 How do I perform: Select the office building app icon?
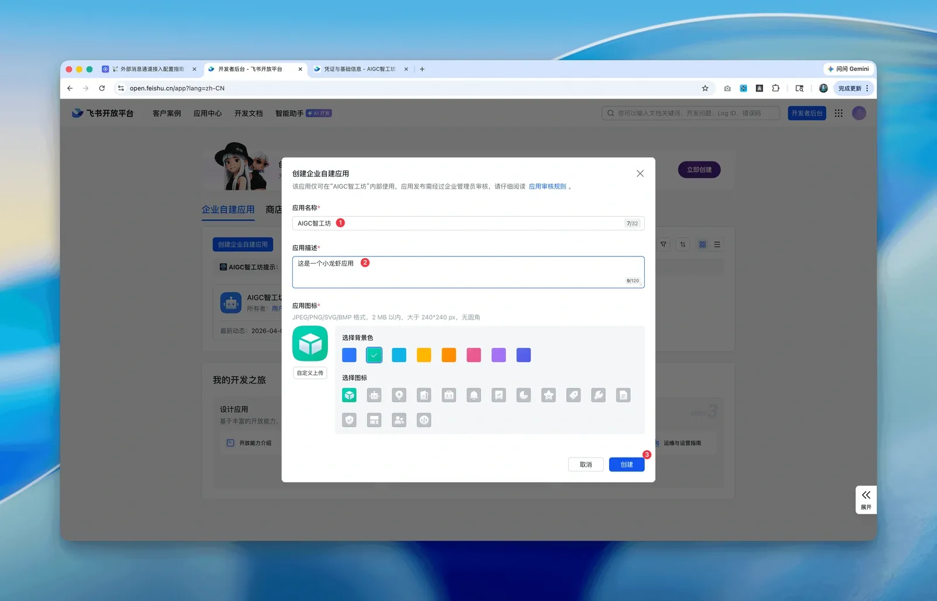[424, 395]
